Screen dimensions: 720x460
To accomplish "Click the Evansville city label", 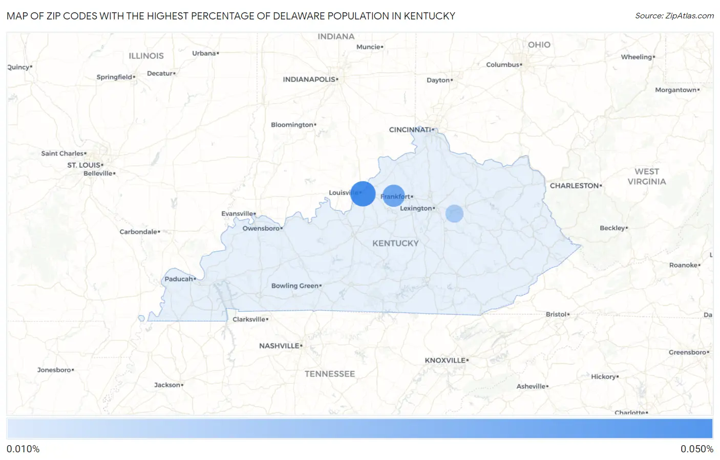I will point(237,213).
